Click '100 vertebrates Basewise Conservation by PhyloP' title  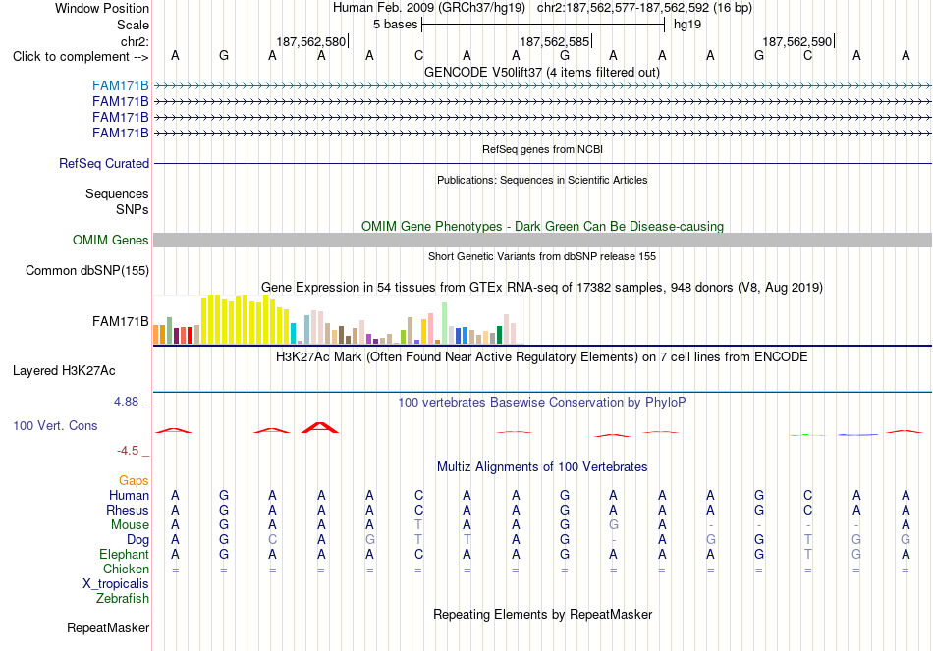(x=542, y=403)
